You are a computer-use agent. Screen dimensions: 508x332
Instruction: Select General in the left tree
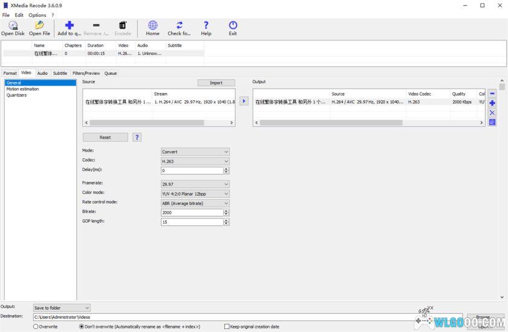tap(40, 83)
